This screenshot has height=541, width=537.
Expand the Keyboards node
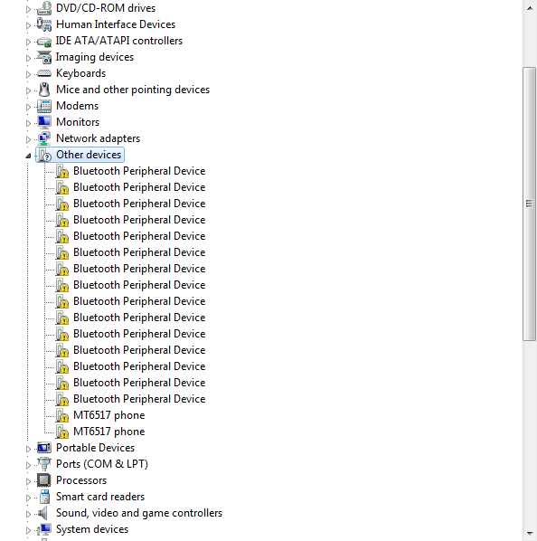(x=28, y=74)
